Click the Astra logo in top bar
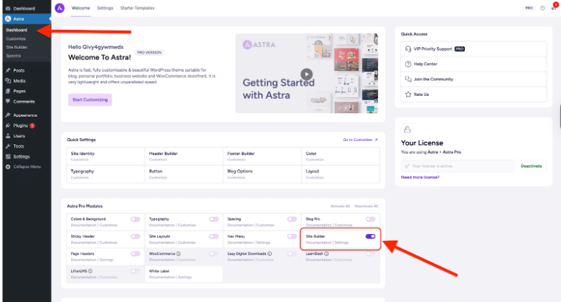561x302 pixels. (x=60, y=8)
